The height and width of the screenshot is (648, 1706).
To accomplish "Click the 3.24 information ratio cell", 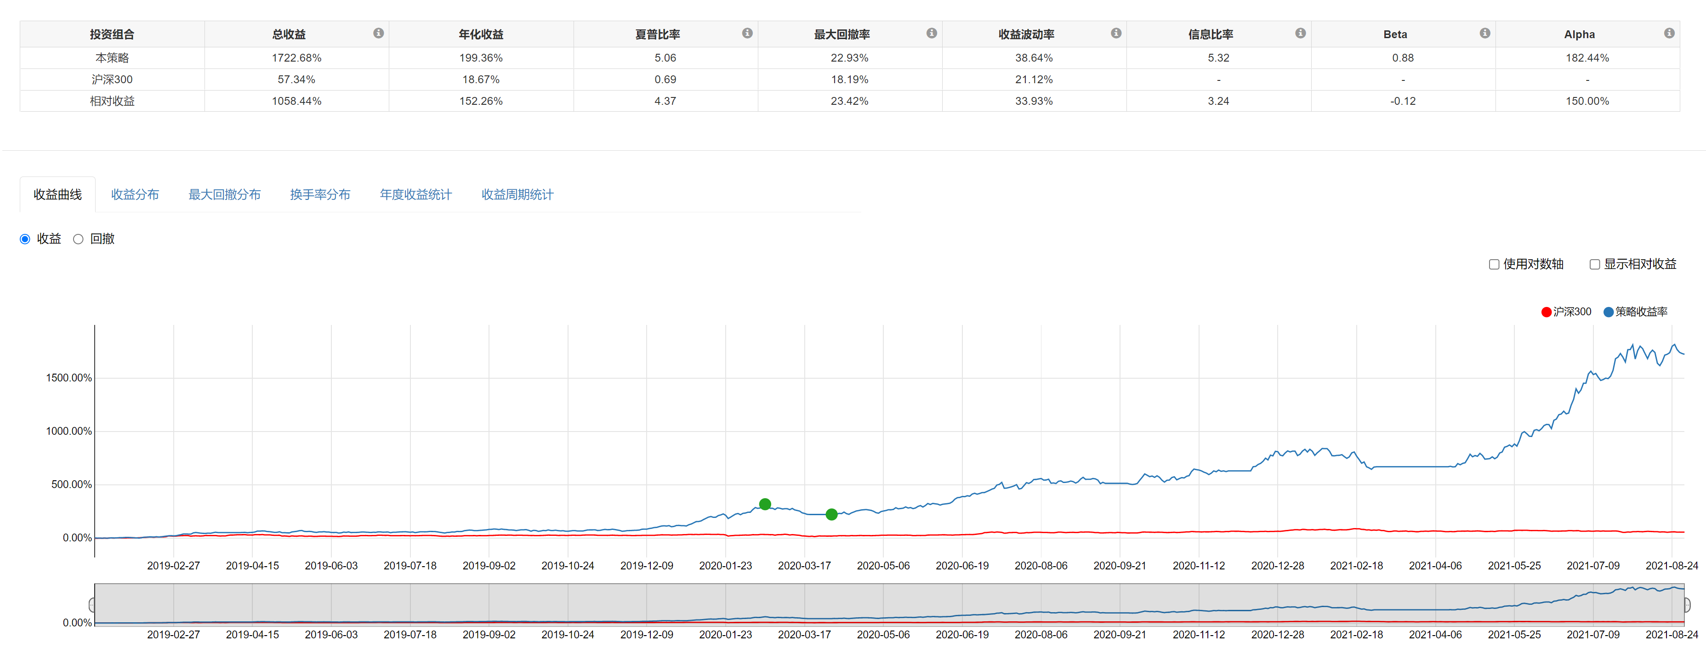I will 1218,101.
